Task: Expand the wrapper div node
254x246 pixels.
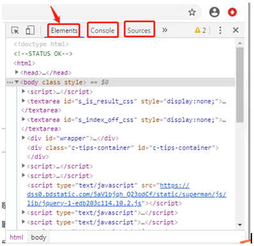Action: tap(24, 138)
